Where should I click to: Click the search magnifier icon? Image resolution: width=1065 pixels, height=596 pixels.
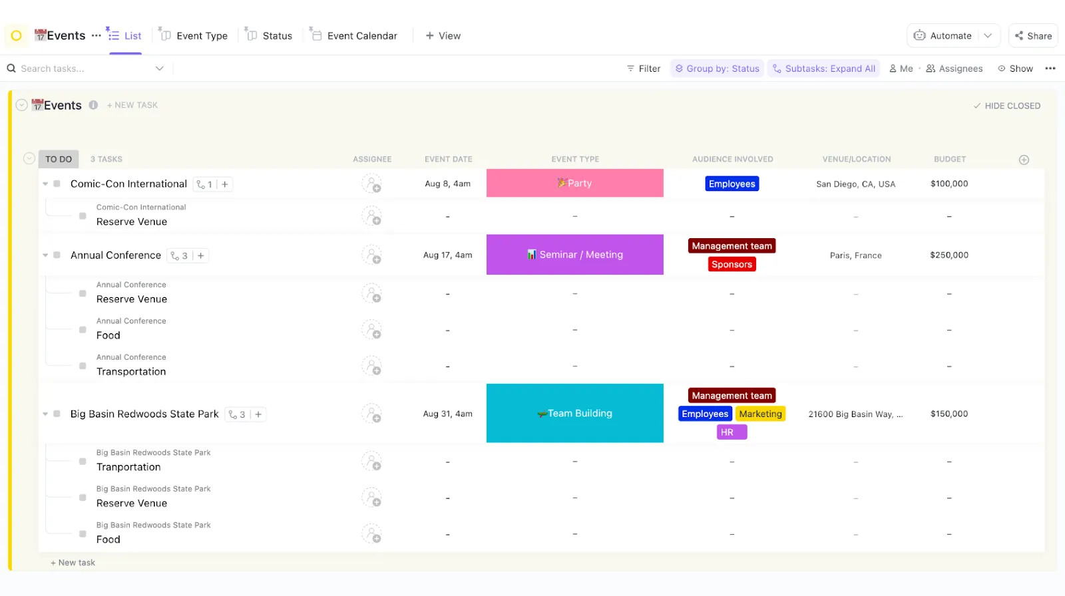point(11,69)
